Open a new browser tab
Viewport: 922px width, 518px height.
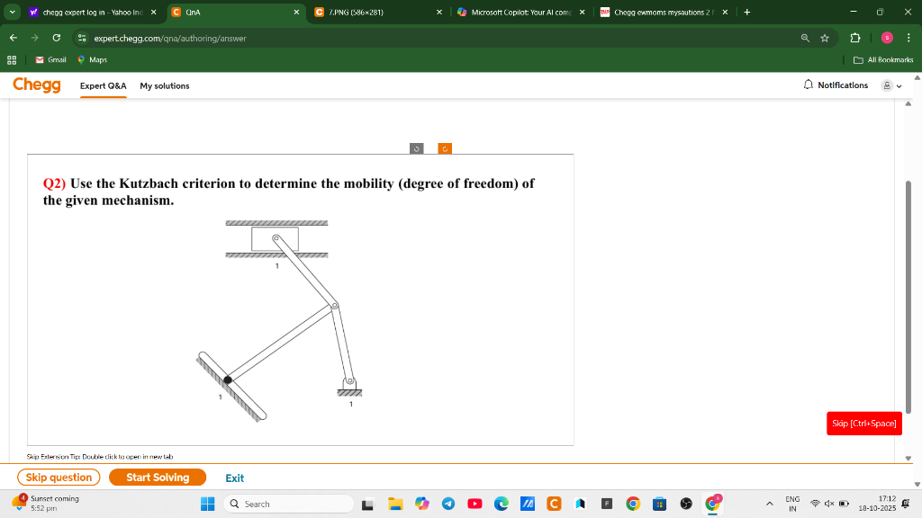746,13
